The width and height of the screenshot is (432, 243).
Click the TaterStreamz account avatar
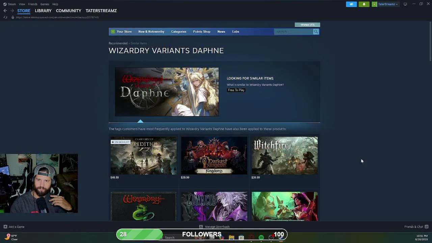tap(374, 4)
